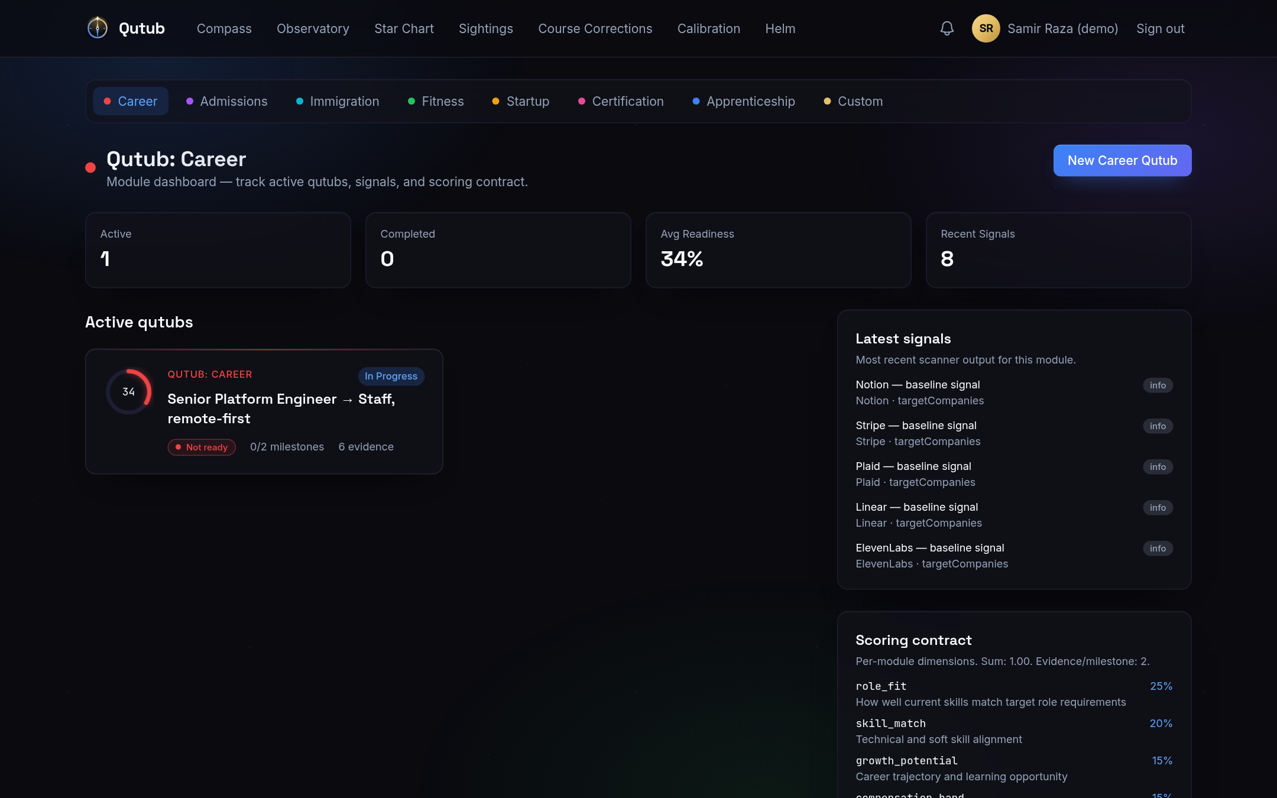The image size is (1277, 798).
Task: Click the Avg Readiness 34% card
Action: point(779,250)
